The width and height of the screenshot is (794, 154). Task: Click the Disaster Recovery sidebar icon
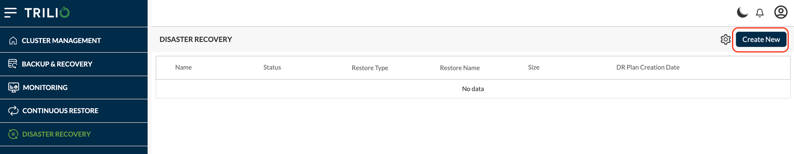coord(13,134)
